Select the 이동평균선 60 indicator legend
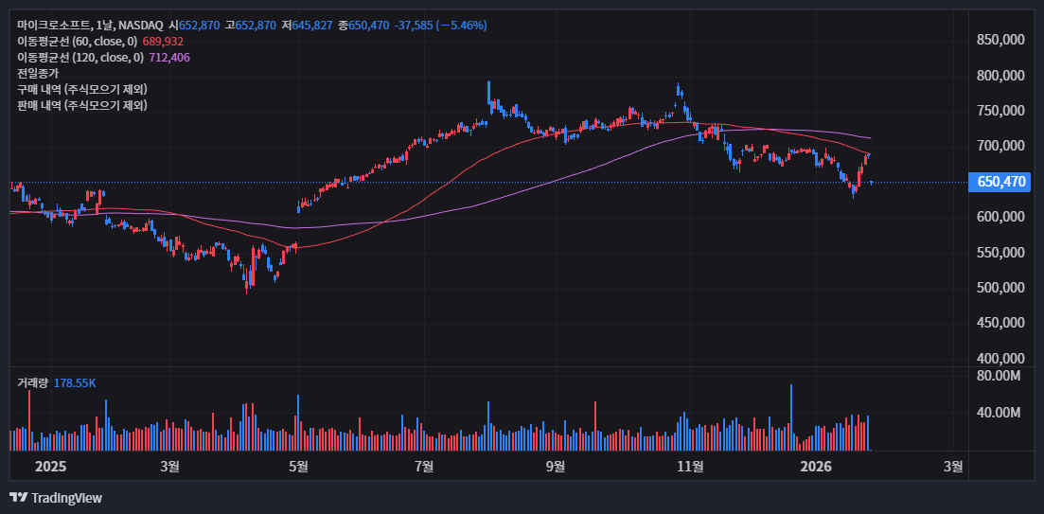 tap(77, 42)
